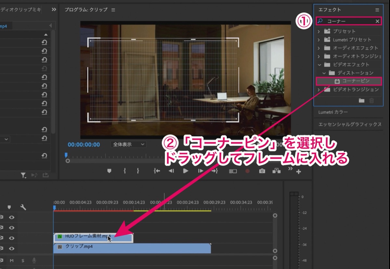Mute the audio track with M
The image size is (390, 269).
pyautogui.click(x=12, y=261)
